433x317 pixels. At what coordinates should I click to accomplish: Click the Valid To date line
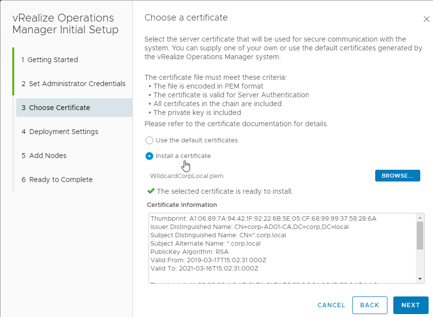[204, 268]
